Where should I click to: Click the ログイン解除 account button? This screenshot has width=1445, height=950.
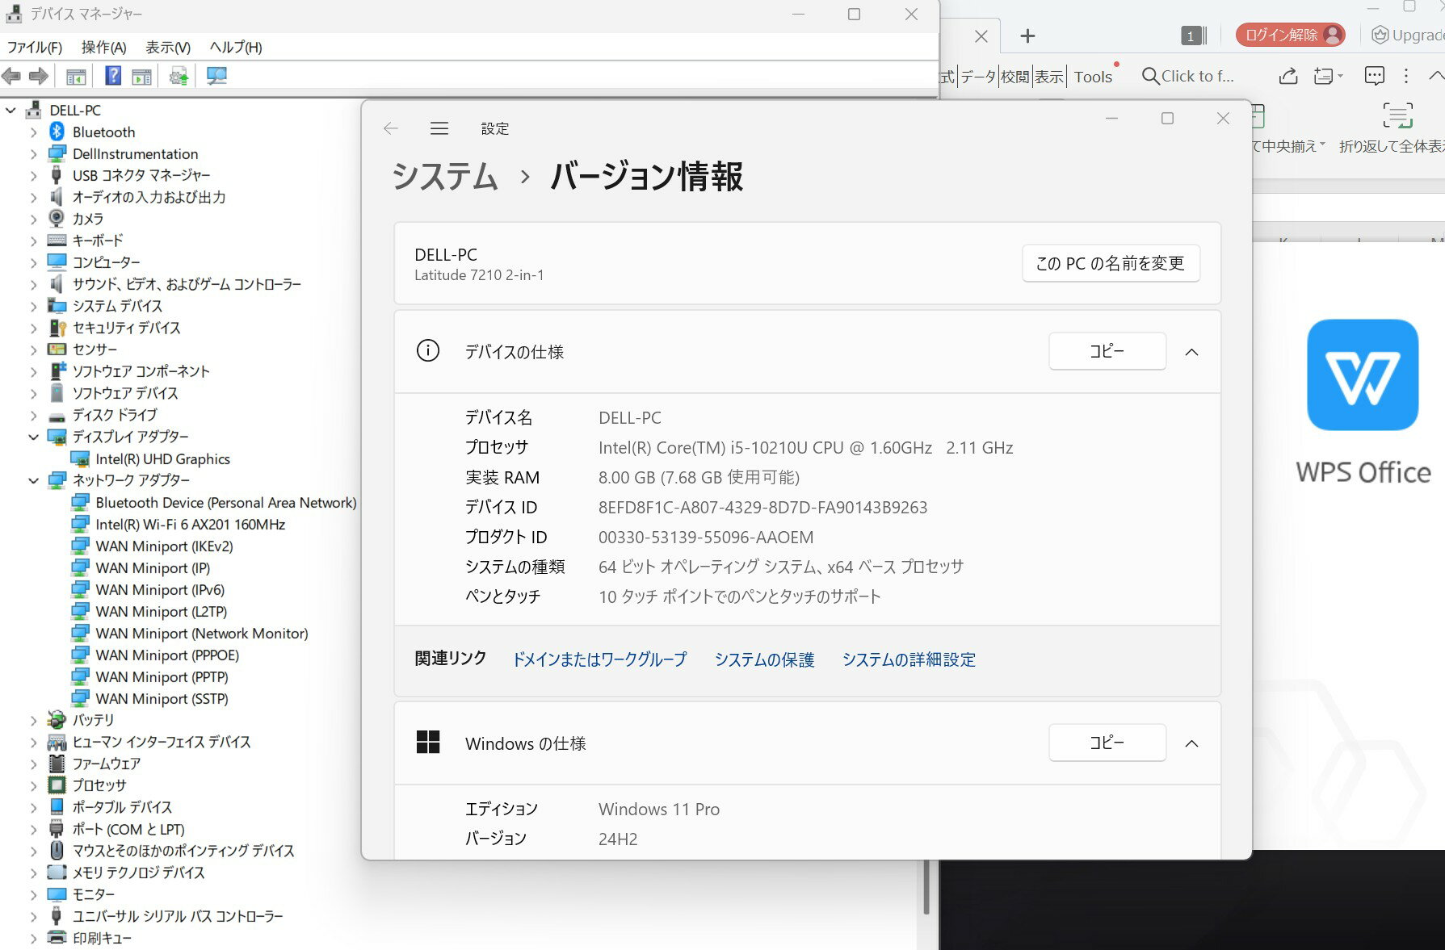point(1290,35)
